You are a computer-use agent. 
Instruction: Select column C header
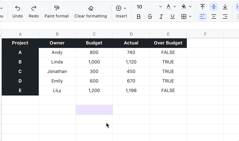click(94, 34)
